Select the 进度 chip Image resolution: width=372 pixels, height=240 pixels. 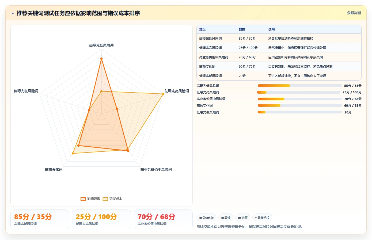[x=243, y=218]
